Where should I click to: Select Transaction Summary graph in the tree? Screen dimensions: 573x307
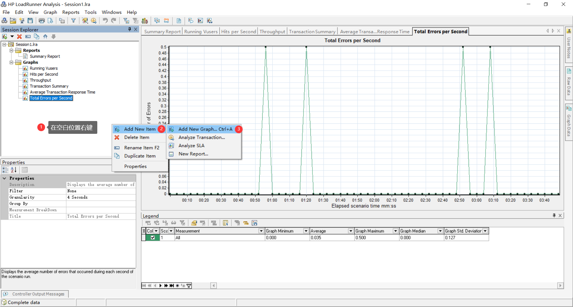click(x=49, y=86)
